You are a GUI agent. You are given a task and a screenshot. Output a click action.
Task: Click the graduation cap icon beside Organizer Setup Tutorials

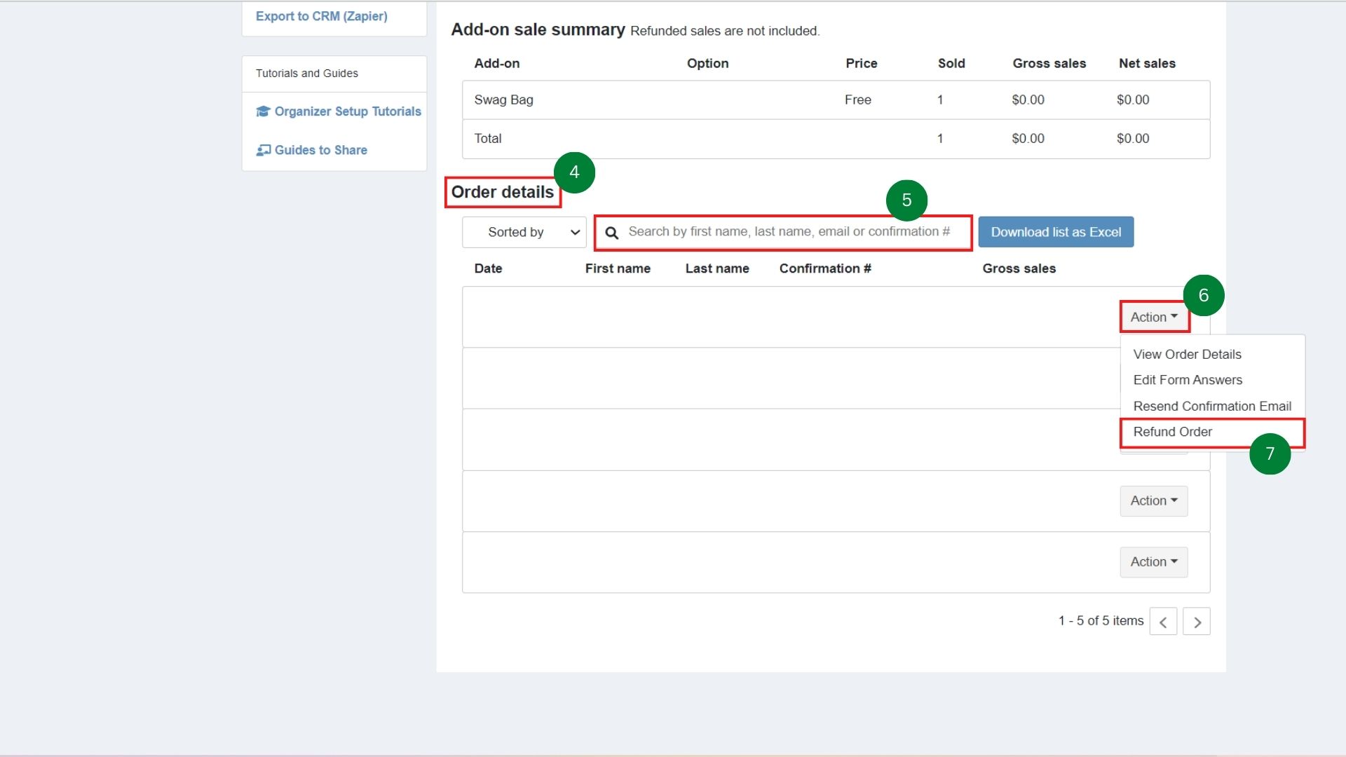[x=263, y=111]
